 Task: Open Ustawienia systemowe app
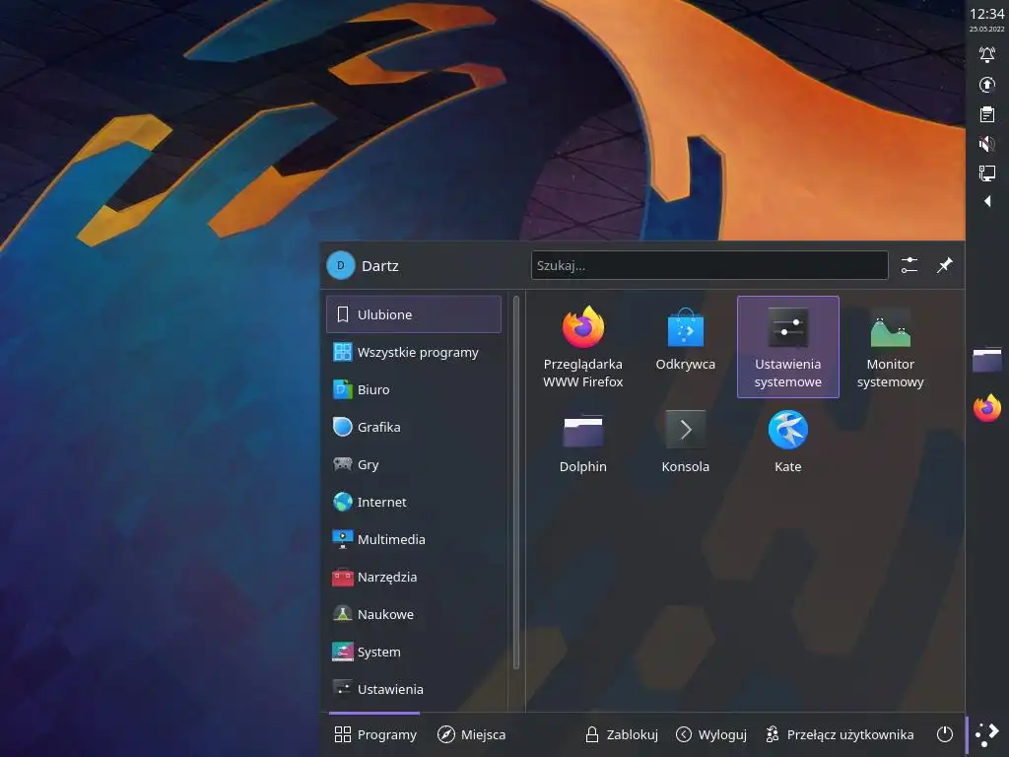[x=787, y=347]
